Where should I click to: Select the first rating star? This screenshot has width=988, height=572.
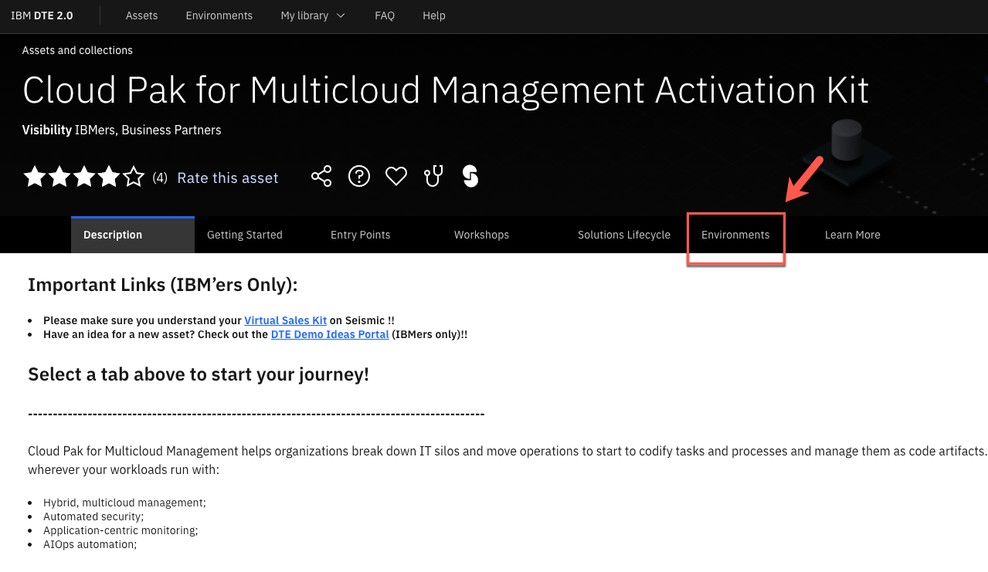pyautogui.click(x=35, y=177)
